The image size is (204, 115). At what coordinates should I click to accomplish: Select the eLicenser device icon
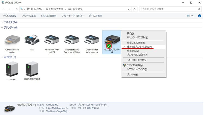coord(12,69)
